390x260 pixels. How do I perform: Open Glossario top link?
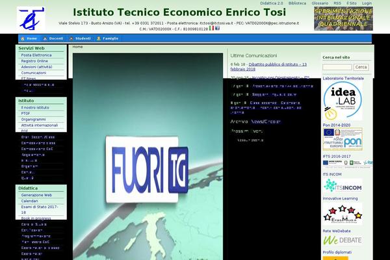(320, 3)
